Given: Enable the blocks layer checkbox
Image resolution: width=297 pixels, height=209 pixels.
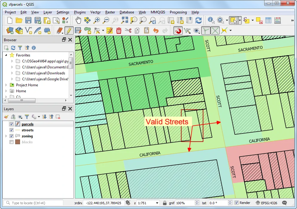Looking at the screenshot, I should (x=11, y=142).
